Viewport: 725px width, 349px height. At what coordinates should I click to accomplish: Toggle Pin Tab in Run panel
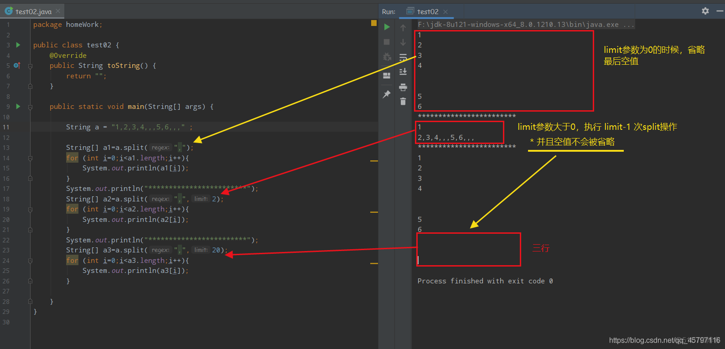[387, 94]
